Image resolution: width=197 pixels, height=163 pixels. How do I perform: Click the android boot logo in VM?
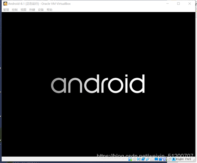click(98, 84)
